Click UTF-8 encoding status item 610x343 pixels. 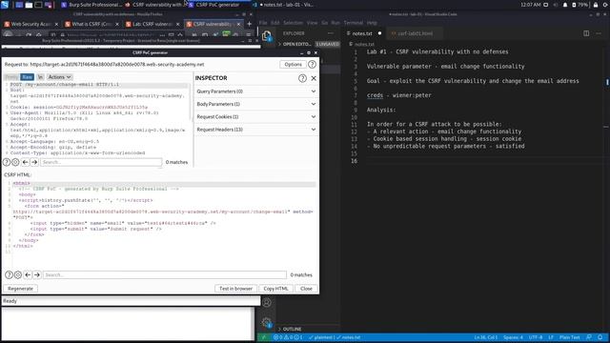[536, 337]
